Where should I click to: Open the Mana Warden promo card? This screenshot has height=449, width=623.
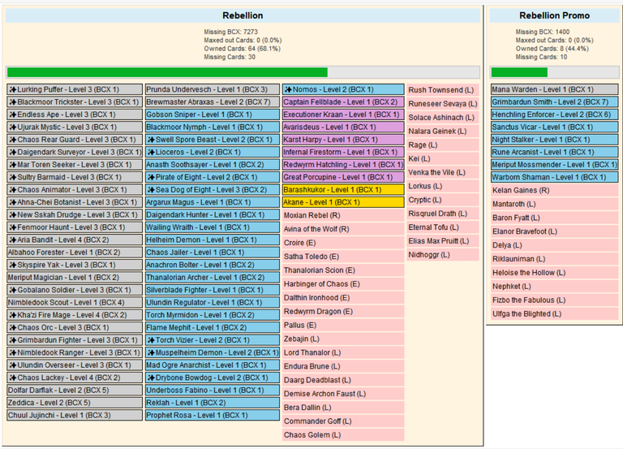pos(554,89)
